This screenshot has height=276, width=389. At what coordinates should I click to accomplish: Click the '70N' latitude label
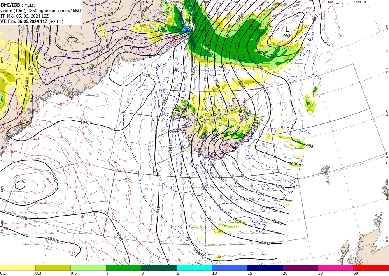(x=358, y=2)
